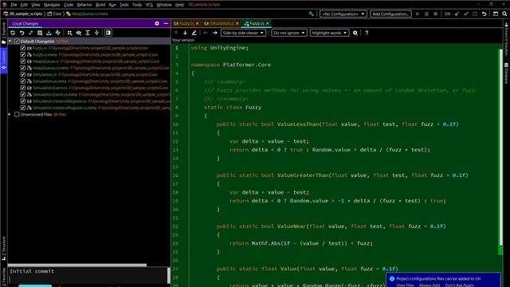
Task: Close the Fuzzy.cs diff tab
Action: [268, 23]
